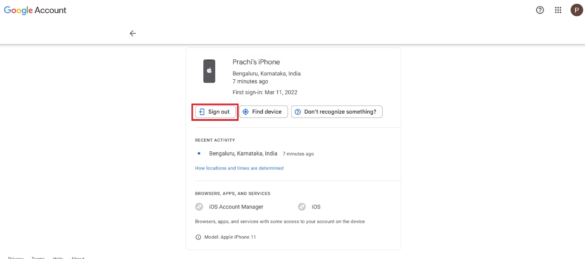Viewport: 585px width, 259px height.
Task: Select the iOS Account Manager entry
Action: 236,207
